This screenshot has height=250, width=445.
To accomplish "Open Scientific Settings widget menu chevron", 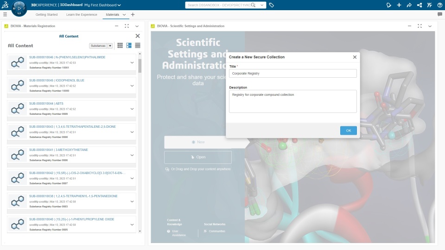I will tap(430, 26).
